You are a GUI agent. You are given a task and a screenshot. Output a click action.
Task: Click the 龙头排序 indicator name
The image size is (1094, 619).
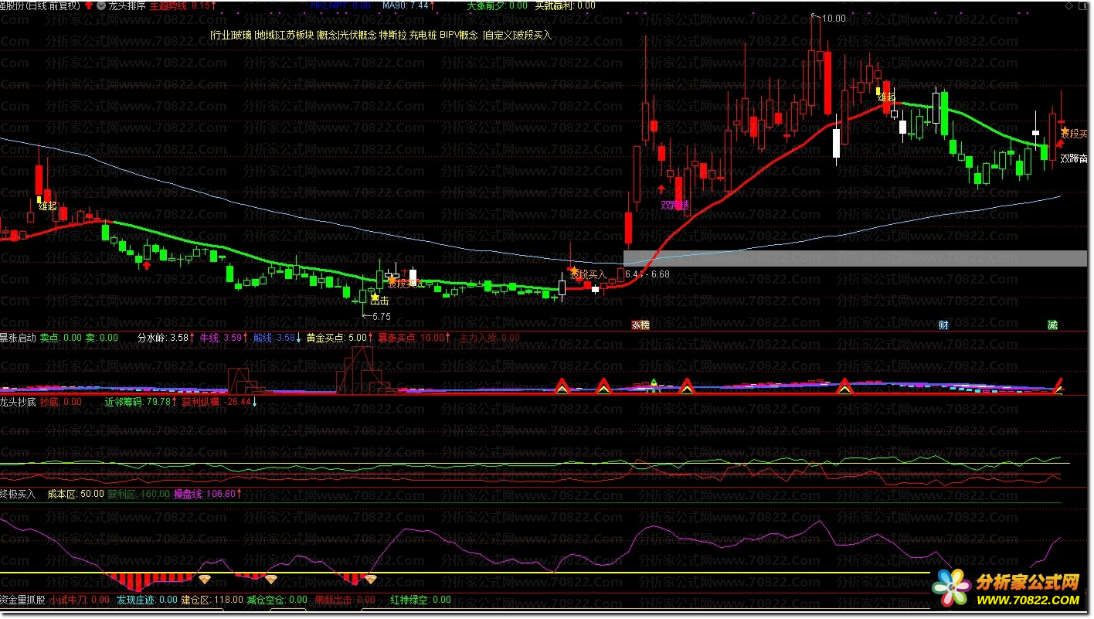[127, 5]
